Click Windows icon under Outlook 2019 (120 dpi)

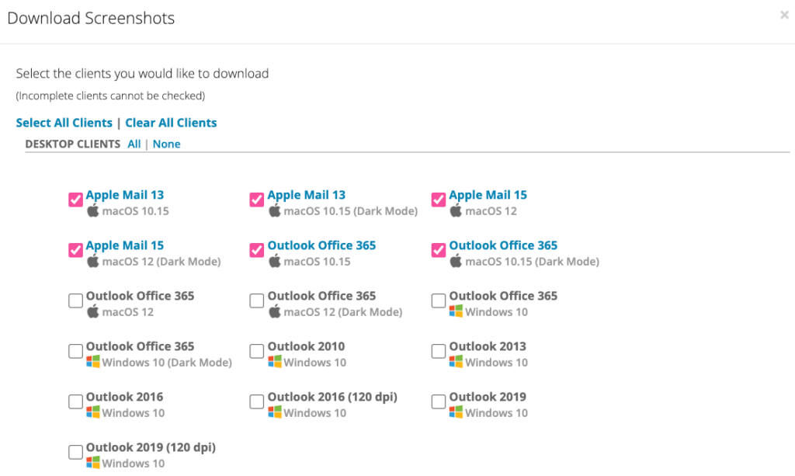tap(93, 464)
